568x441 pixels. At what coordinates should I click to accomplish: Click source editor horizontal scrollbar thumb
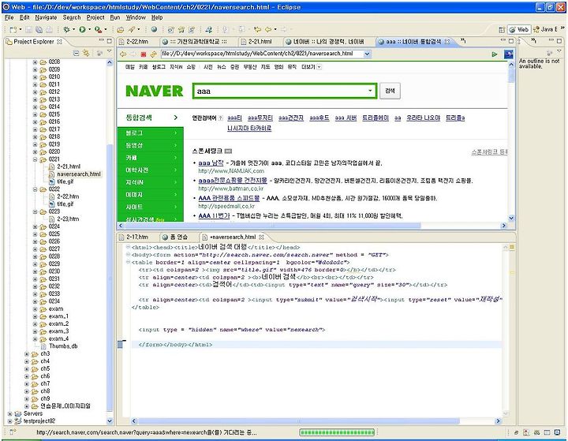tap(299, 421)
